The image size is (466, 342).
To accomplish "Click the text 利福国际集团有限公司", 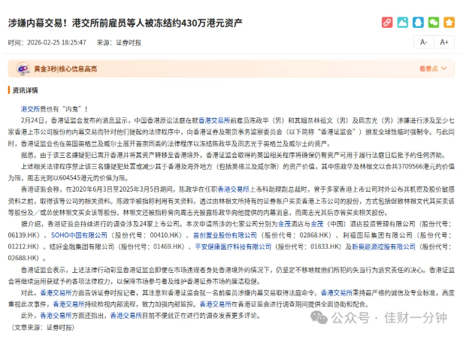I will [377, 235].
